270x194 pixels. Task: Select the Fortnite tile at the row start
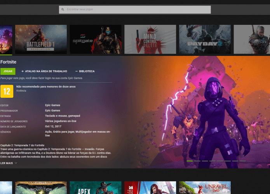click(6, 40)
